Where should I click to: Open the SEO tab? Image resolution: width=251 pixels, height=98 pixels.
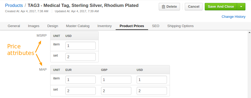coord(156,26)
